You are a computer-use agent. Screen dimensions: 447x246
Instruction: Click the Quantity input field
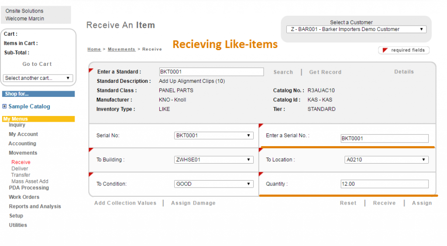[x=384, y=184]
